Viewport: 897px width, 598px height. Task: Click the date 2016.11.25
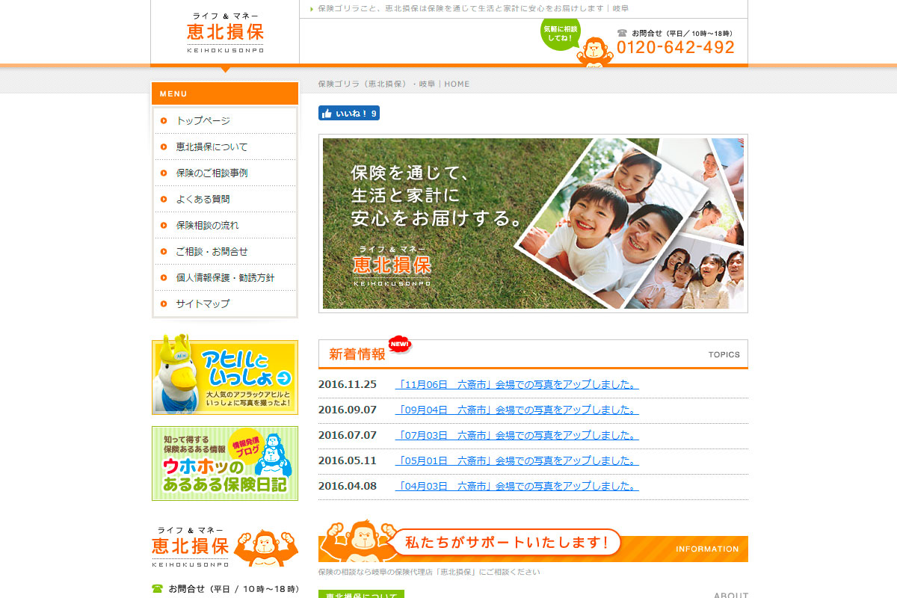[x=348, y=385]
